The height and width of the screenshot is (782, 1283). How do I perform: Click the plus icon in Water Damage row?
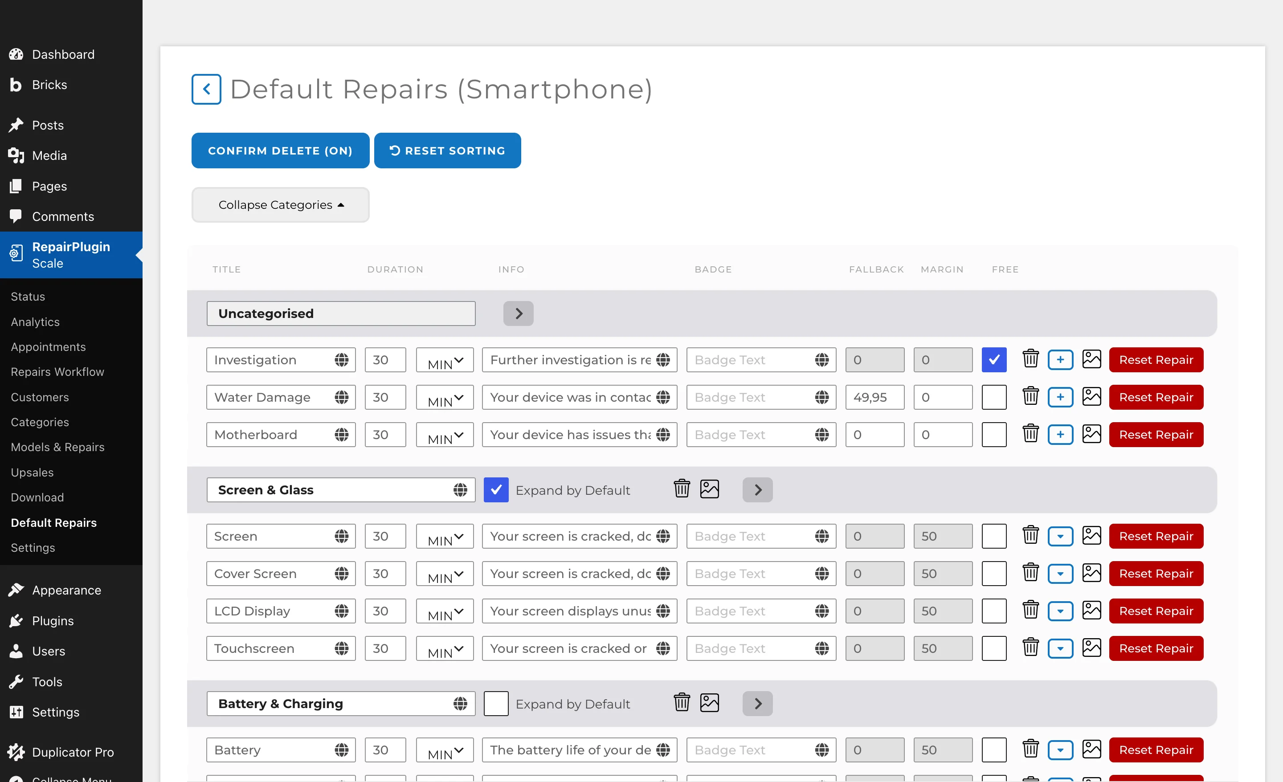point(1060,397)
